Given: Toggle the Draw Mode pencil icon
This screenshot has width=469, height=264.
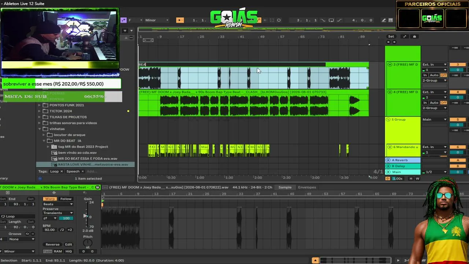Looking at the screenshot, I should [x=384, y=20].
